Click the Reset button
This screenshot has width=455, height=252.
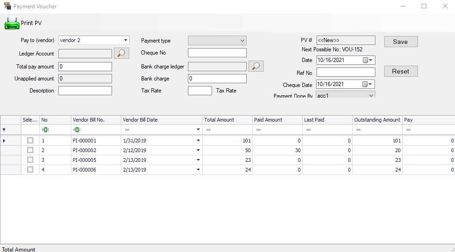point(401,71)
